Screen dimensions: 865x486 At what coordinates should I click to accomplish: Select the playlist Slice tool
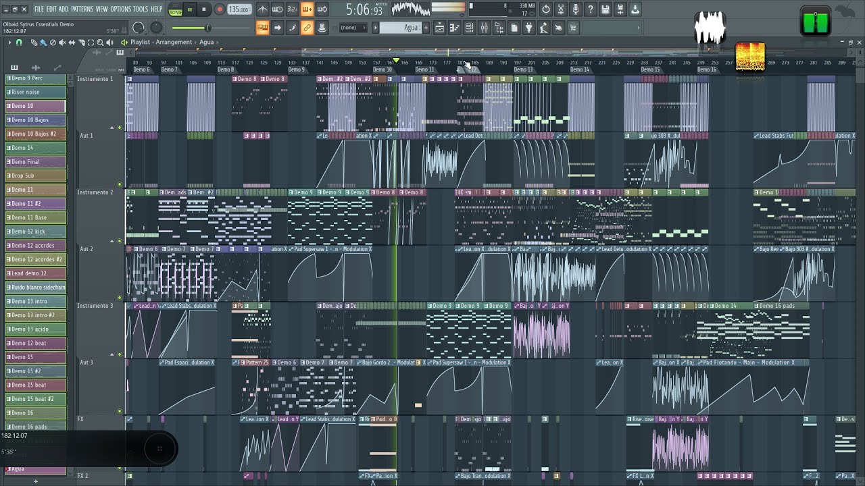pos(81,43)
